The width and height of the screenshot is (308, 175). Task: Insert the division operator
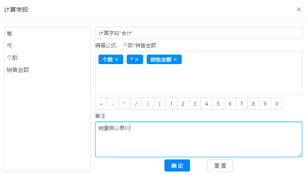pos(136,104)
